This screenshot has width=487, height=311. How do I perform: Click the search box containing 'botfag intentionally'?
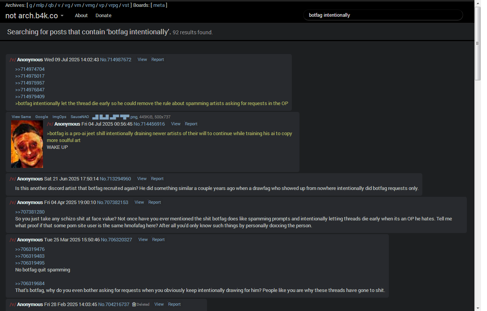383,15
